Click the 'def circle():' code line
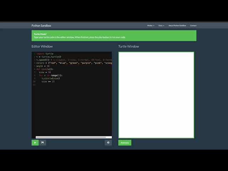The width and height of the screenshot is (228, 171). coord(45,69)
